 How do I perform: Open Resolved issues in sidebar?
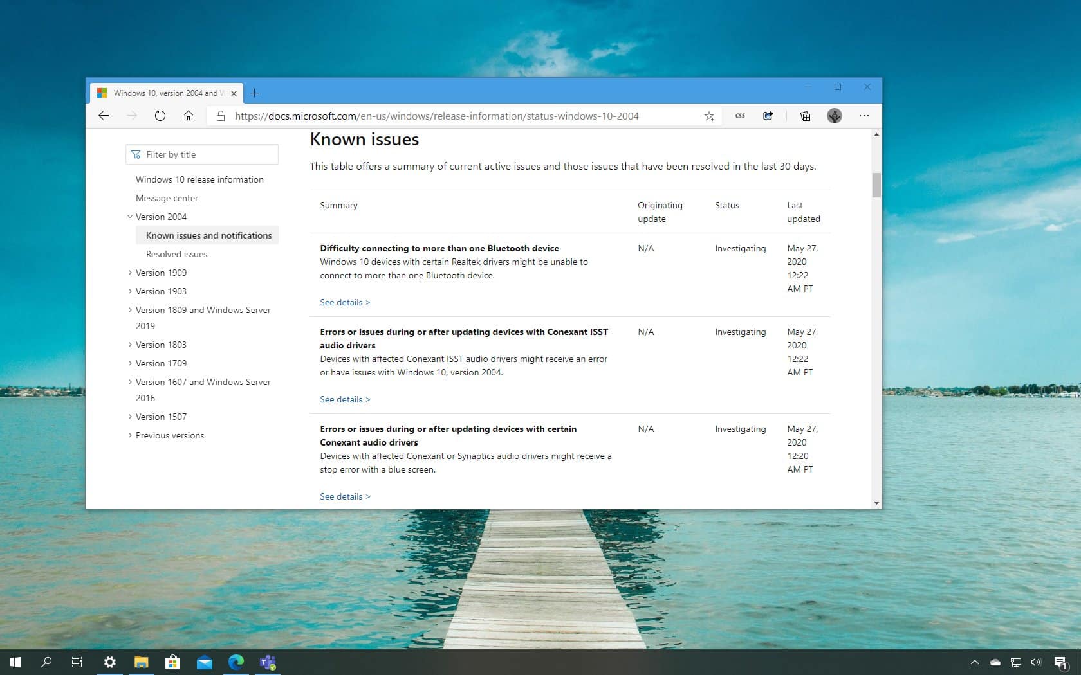click(x=176, y=254)
